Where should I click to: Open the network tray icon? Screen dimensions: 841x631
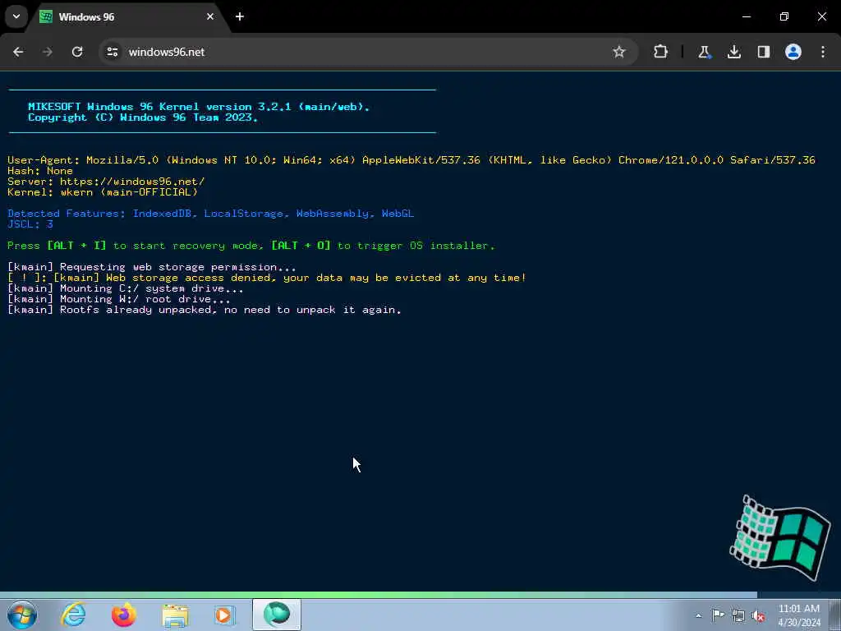tap(738, 615)
